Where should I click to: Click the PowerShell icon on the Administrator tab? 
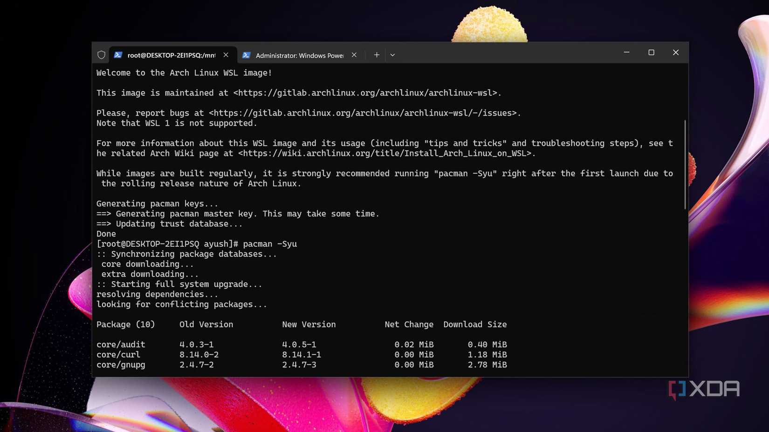(x=247, y=55)
